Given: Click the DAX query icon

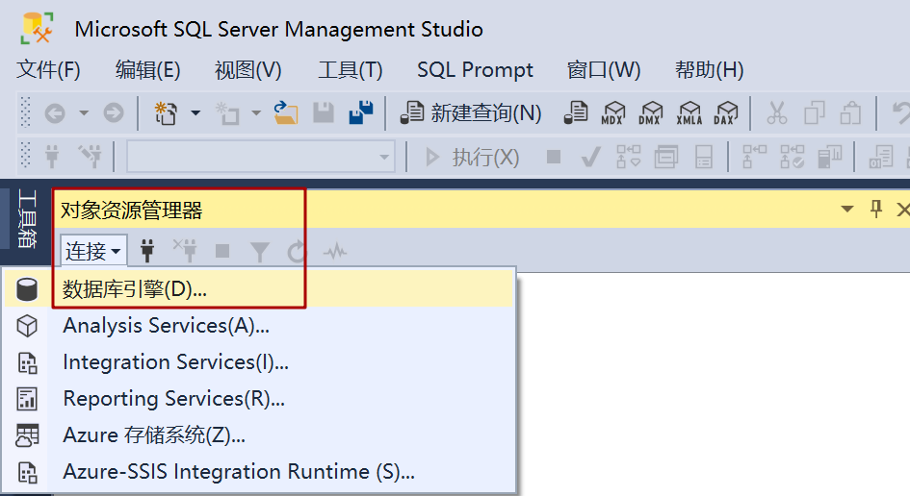Looking at the screenshot, I should coord(725,113).
